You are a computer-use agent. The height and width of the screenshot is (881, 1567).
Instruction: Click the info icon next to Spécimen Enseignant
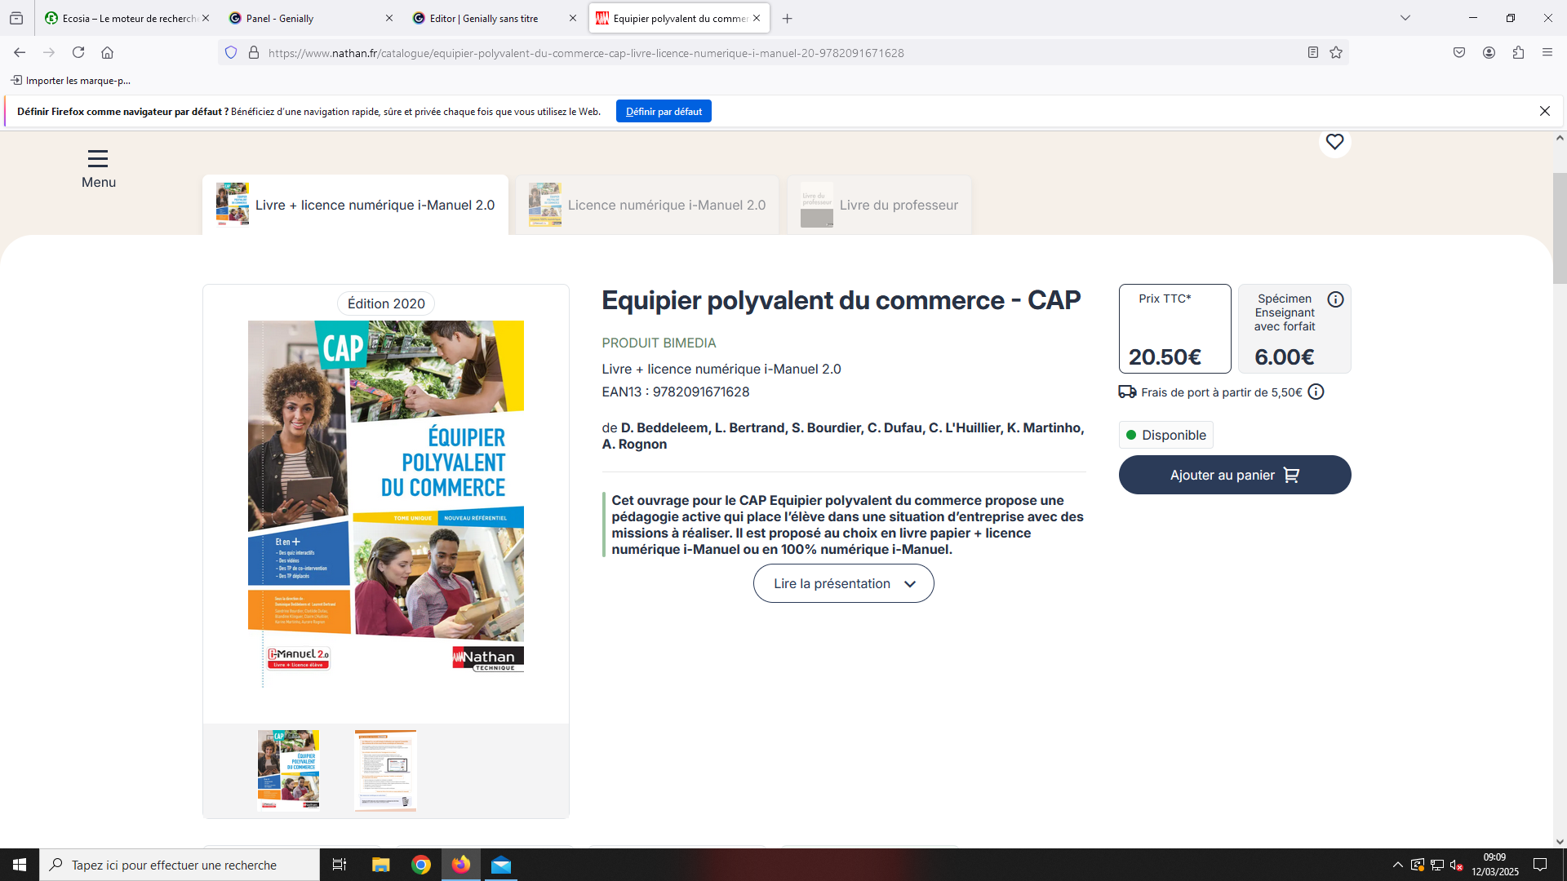(1335, 299)
